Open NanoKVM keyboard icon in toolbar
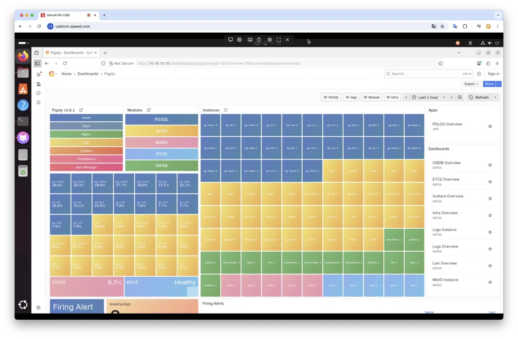This screenshot has width=518, height=339. click(x=250, y=40)
